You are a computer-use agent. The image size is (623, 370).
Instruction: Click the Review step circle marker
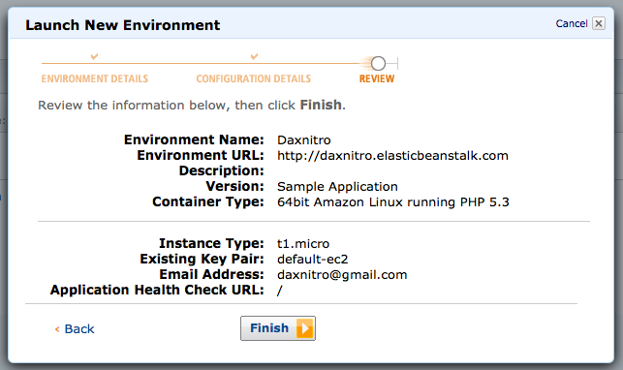[378, 64]
